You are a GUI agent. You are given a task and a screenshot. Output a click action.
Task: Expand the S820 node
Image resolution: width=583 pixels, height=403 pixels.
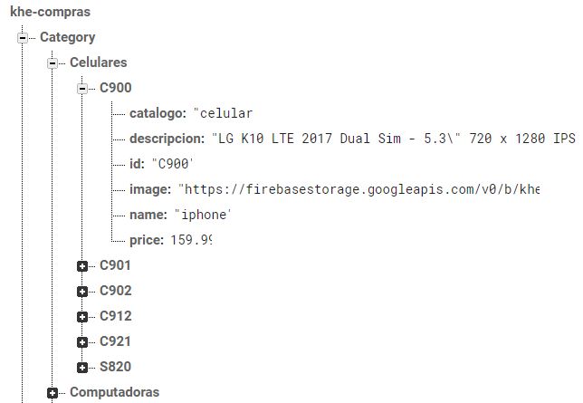pos(82,368)
